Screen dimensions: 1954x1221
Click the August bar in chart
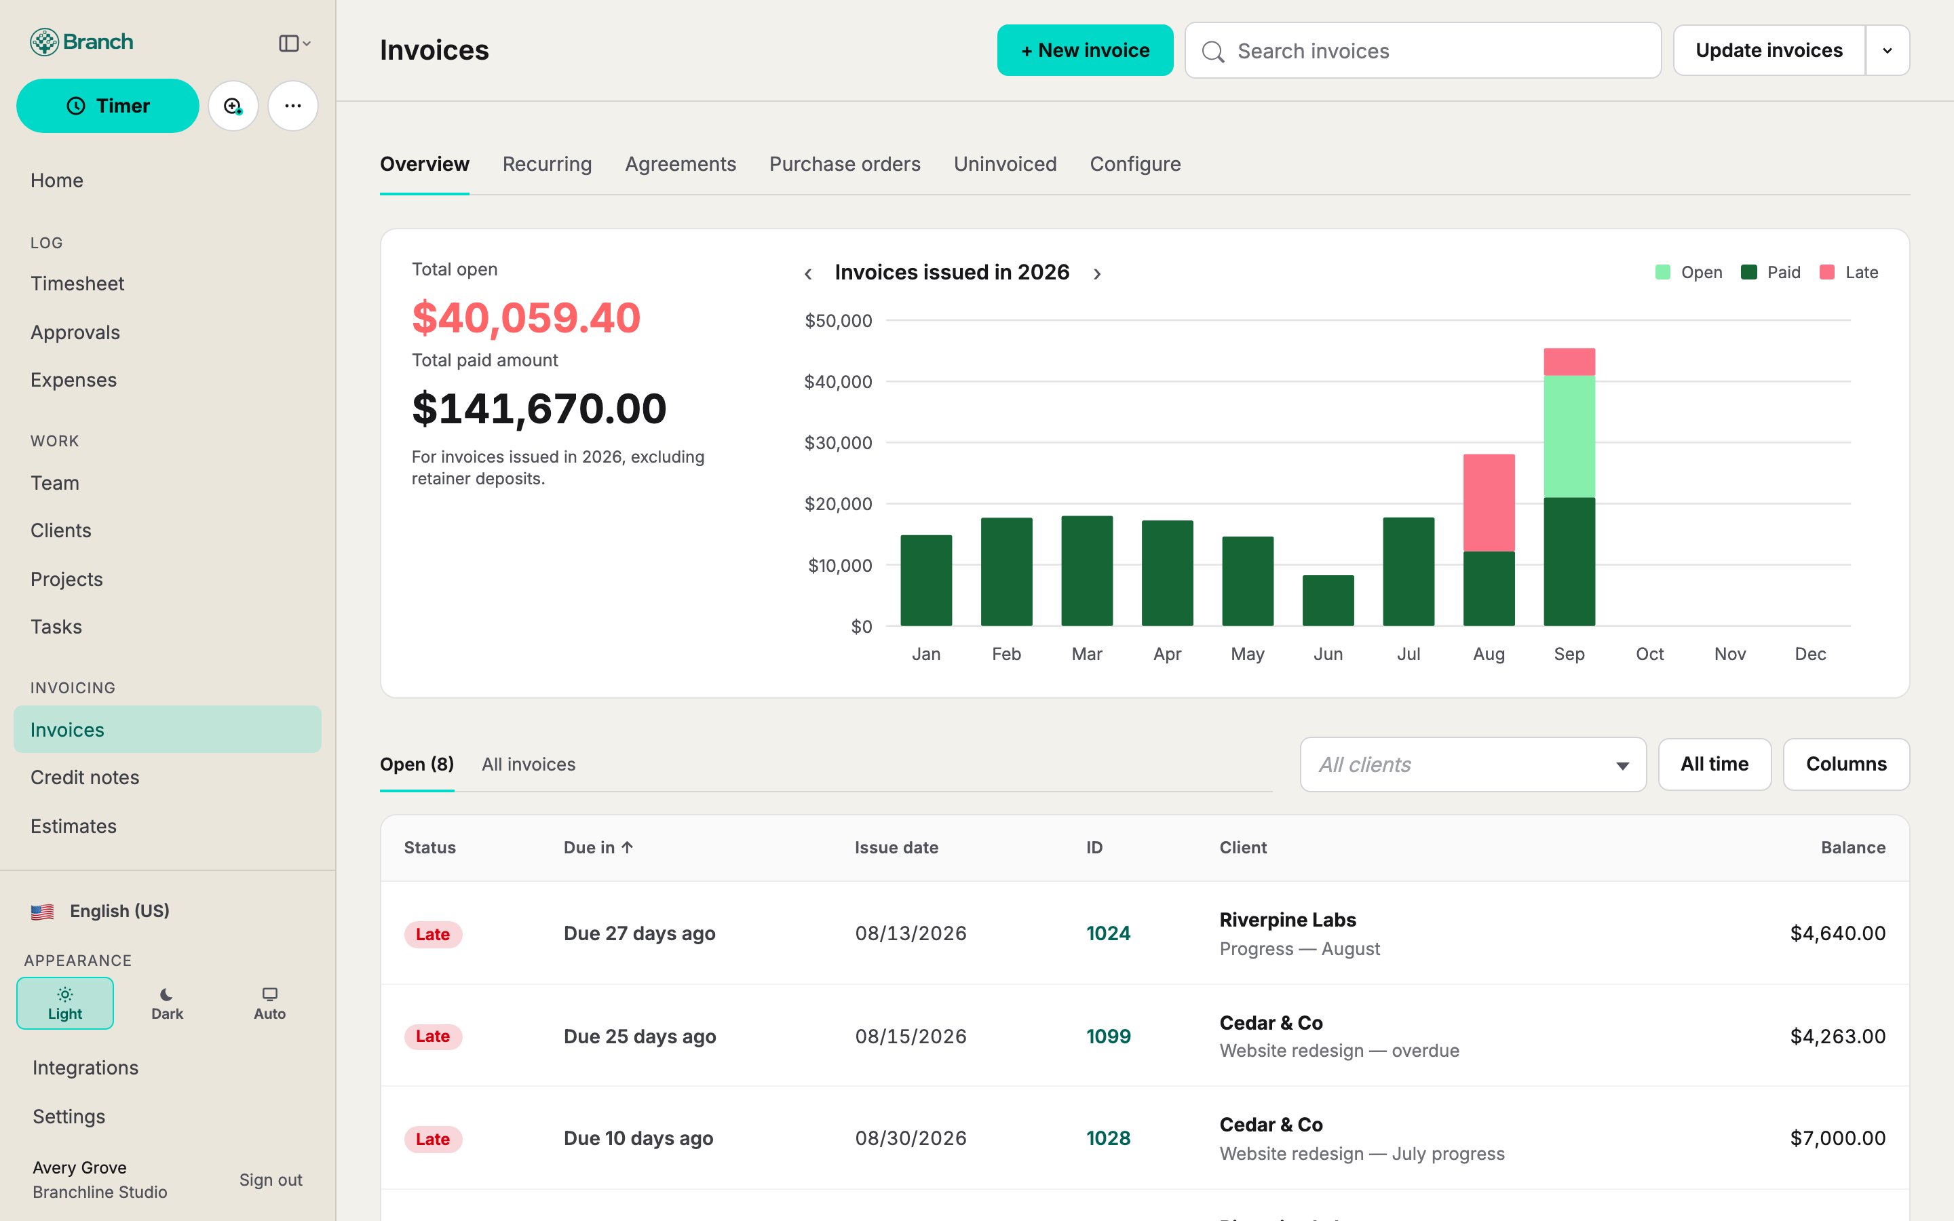pos(1488,540)
